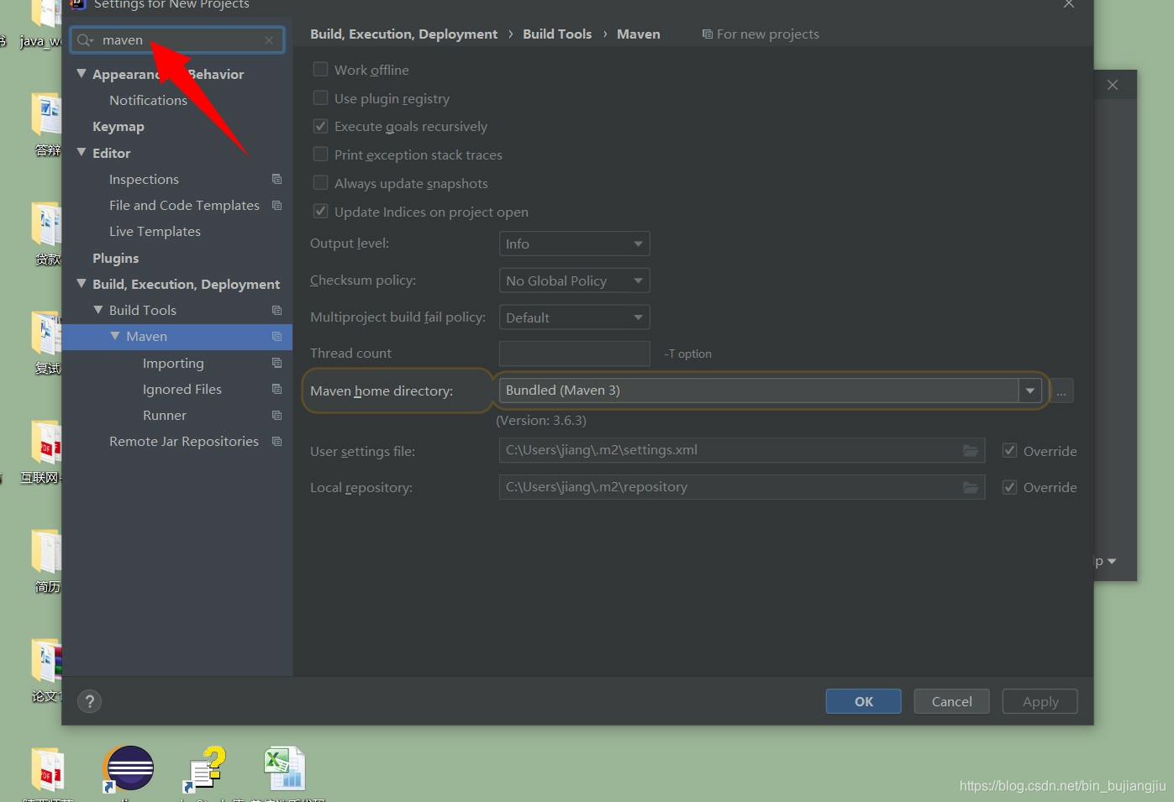Click copy icon beside File and Code Templates
Screen dimensions: 1174x802
(276, 205)
